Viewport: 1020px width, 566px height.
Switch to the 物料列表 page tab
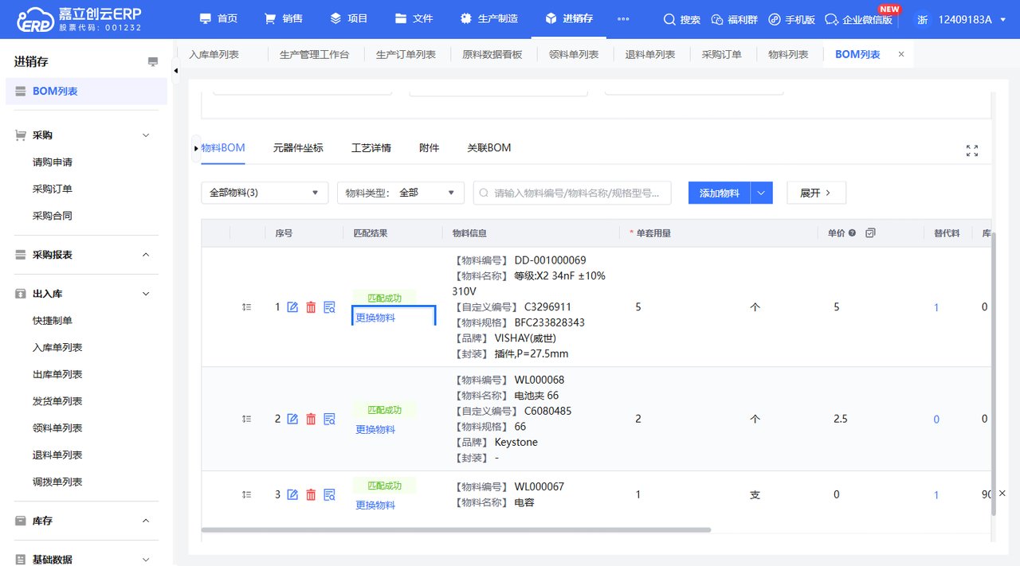[x=788, y=54]
